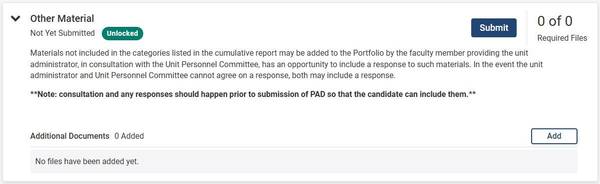Click the empty 'No files have been added yet' row

304,162
